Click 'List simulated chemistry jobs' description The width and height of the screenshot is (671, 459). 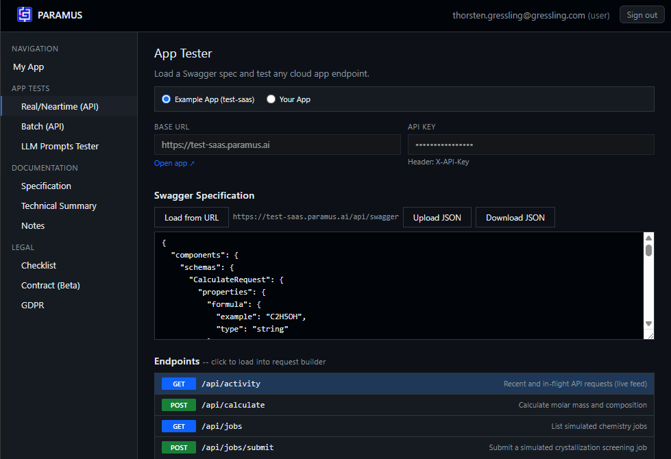tap(598, 426)
